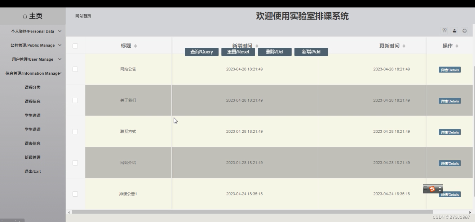This screenshot has width=475, height=222.
Task: Select the 排课公告1 title cell
Action: pos(128,194)
